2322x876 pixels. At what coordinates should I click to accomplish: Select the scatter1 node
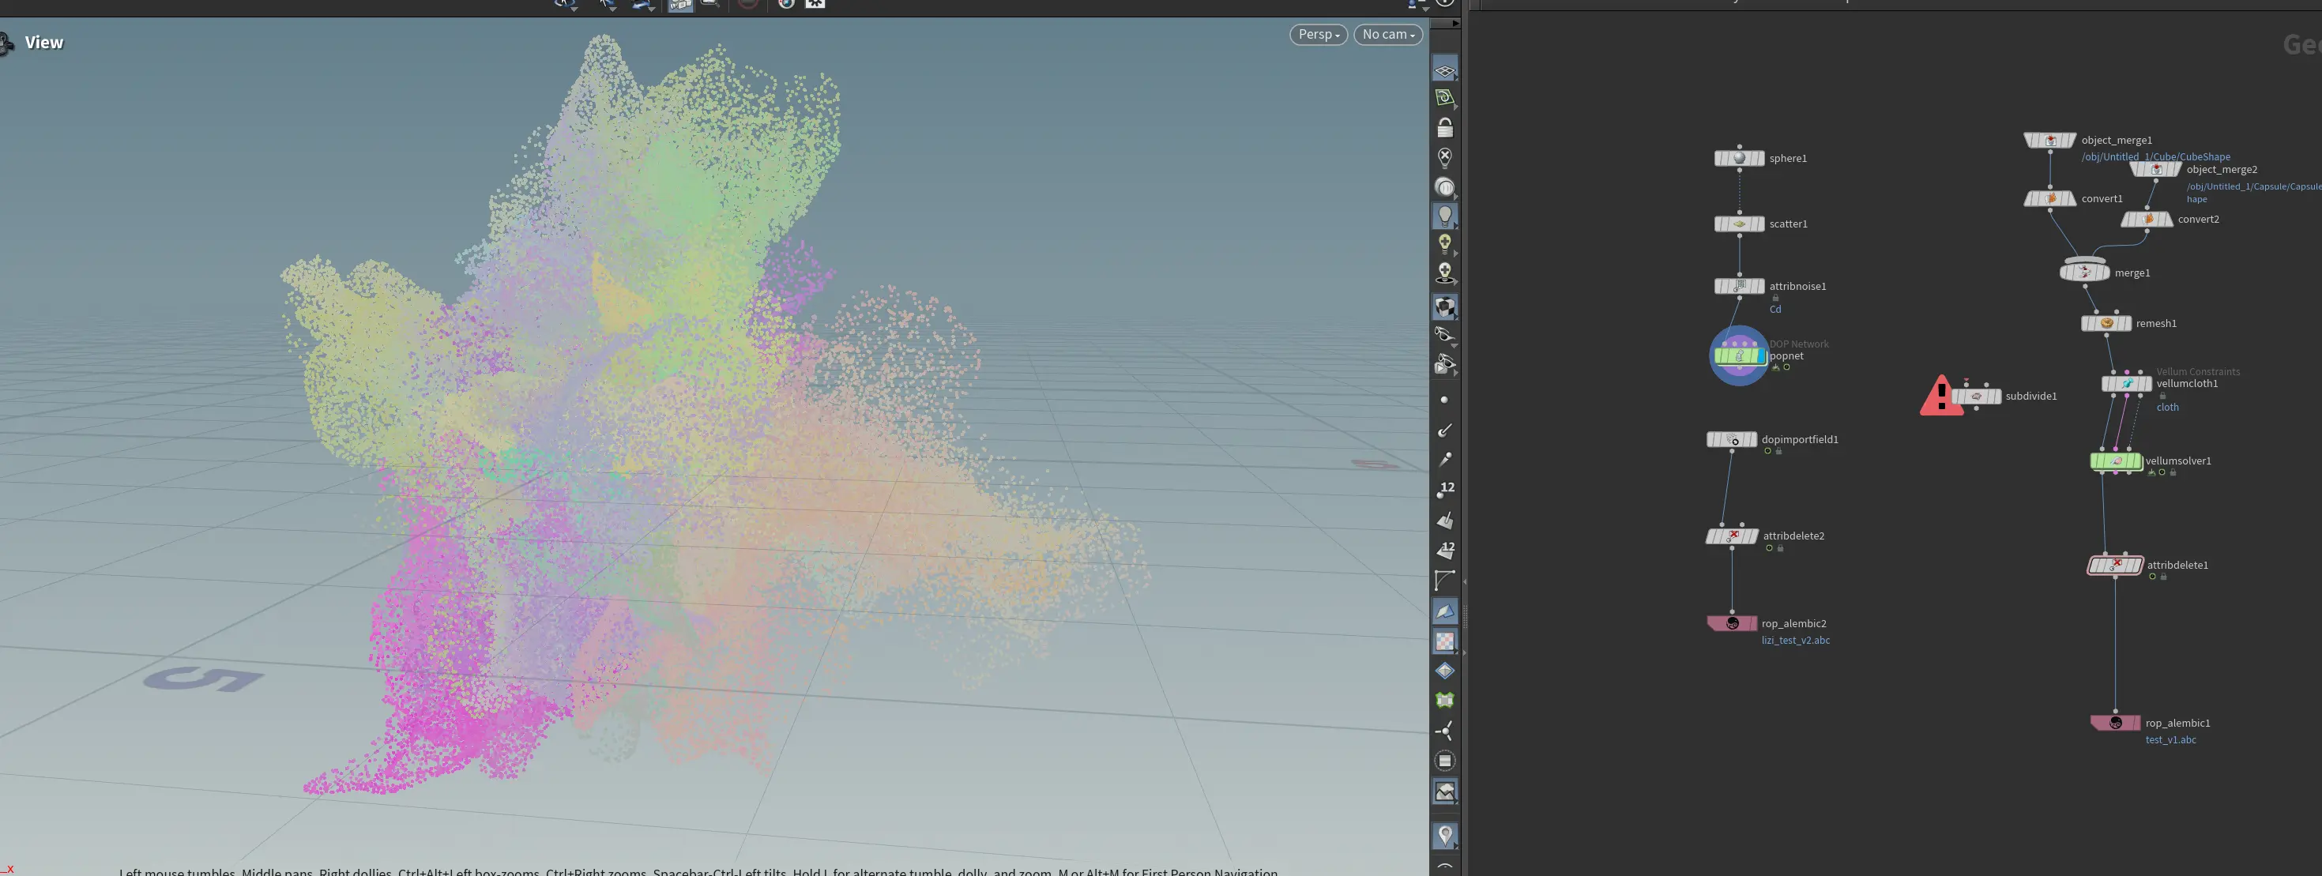(x=1739, y=224)
